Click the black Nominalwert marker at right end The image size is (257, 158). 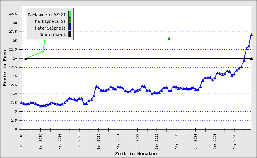pos(251,58)
